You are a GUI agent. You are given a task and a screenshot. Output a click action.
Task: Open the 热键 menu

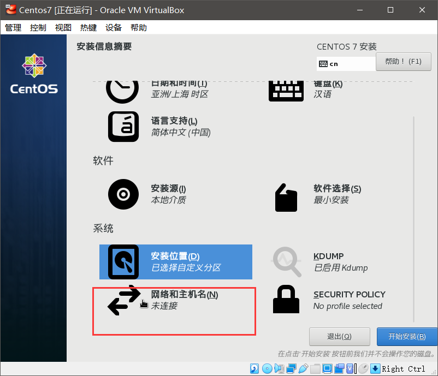[88, 28]
